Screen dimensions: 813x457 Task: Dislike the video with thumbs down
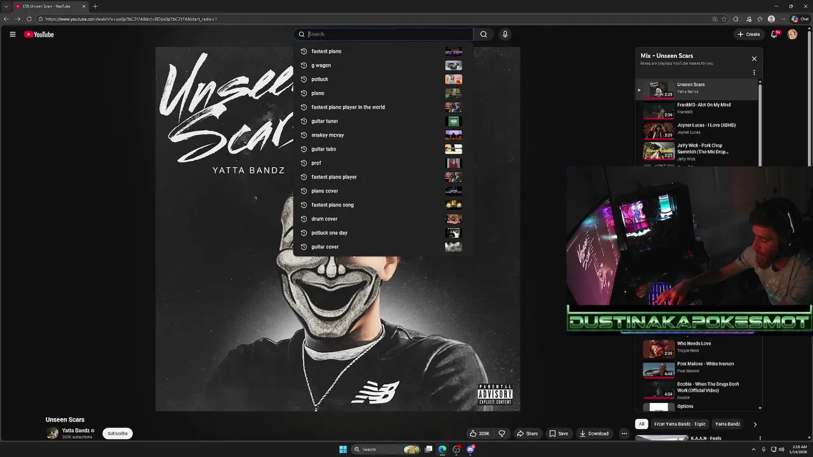point(502,434)
